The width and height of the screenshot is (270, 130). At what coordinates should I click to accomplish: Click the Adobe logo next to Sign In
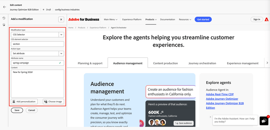[x=266, y=19]
